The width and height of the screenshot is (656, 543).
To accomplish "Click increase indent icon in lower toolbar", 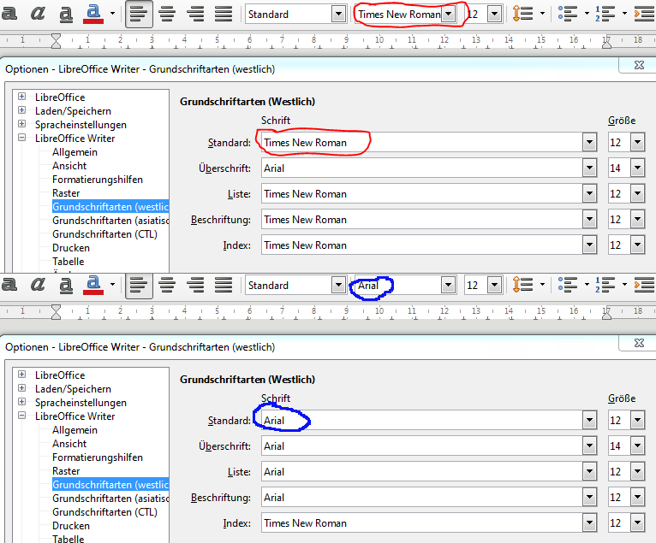I will pos(644,286).
